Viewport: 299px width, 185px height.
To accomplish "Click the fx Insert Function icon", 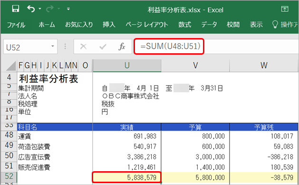I will click(122, 46).
